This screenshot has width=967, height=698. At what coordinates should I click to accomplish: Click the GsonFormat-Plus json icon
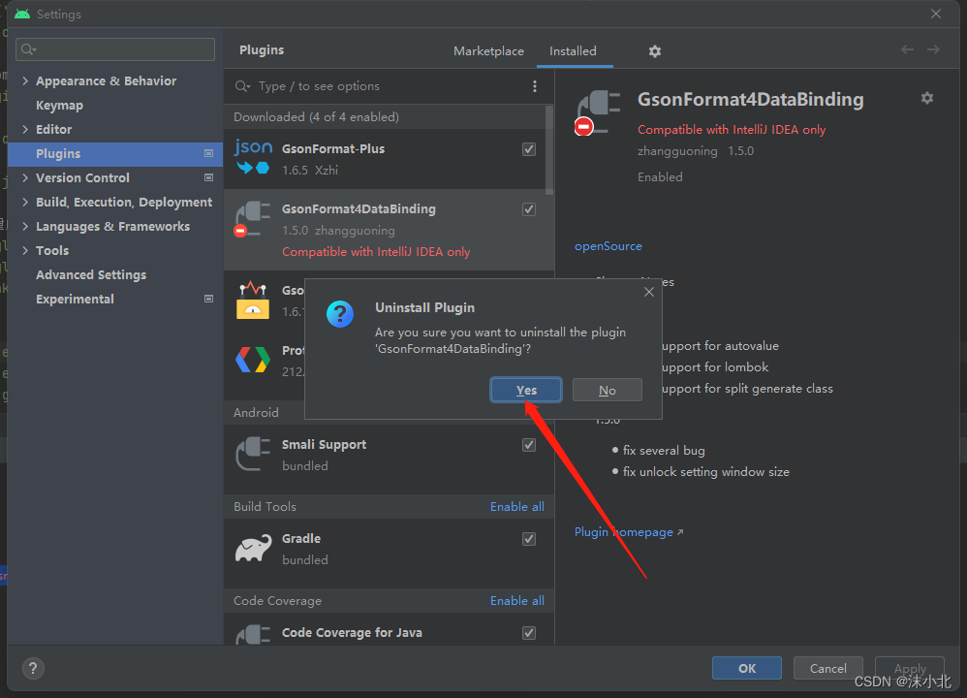pos(254,157)
